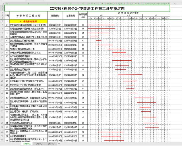
Task: Click the 进度计划(2018年度) header cell
Action: point(129,13)
